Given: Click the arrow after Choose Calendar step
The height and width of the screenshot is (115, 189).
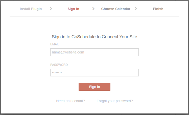Looking at the screenshot, I should click(x=136, y=9).
